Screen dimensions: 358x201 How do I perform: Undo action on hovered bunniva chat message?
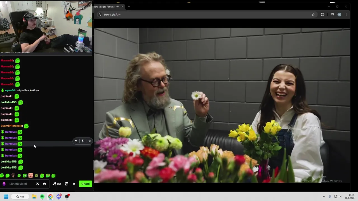(76, 141)
